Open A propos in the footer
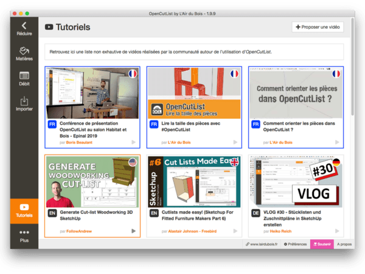The height and width of the screenshot is (274, 365). [344, 244]
